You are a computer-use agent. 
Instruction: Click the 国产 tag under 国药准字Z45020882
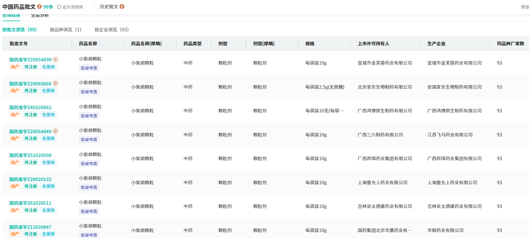click(15, 115)
